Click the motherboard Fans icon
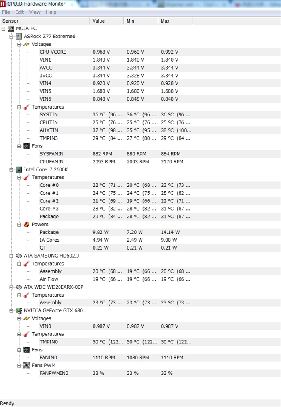The image size is (281, 407). [x=27, y=146]
